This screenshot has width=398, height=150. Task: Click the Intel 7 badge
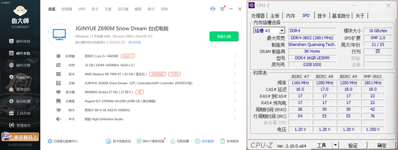coord(128,56)
